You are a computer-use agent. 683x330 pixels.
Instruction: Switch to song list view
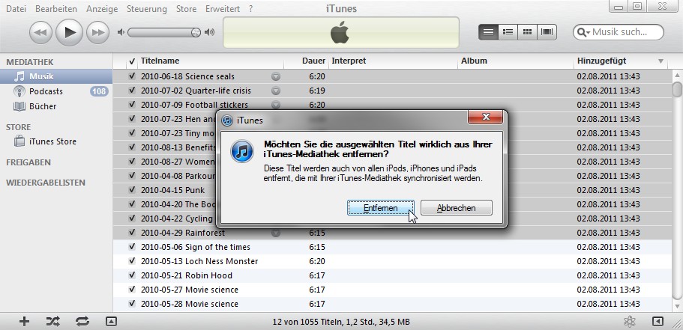point(488,31)
